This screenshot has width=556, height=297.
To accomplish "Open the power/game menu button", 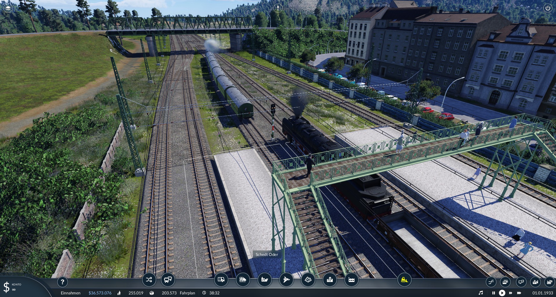I will [x=548, y=8].
